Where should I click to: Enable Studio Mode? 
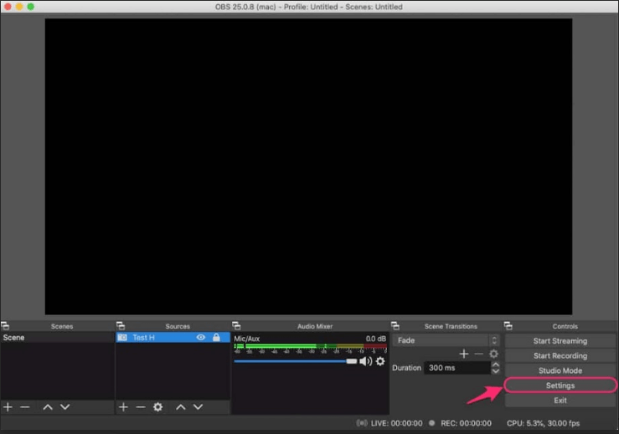point(560,370)
